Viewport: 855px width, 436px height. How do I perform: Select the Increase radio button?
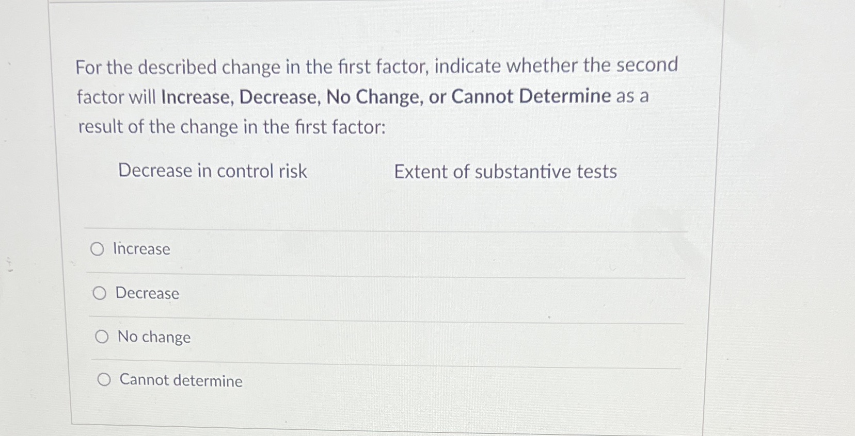point(99,249)
